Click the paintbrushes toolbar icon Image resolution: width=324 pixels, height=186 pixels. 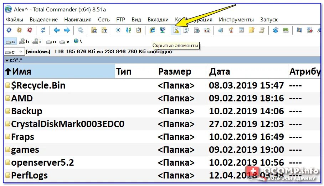tap(231, 30)
